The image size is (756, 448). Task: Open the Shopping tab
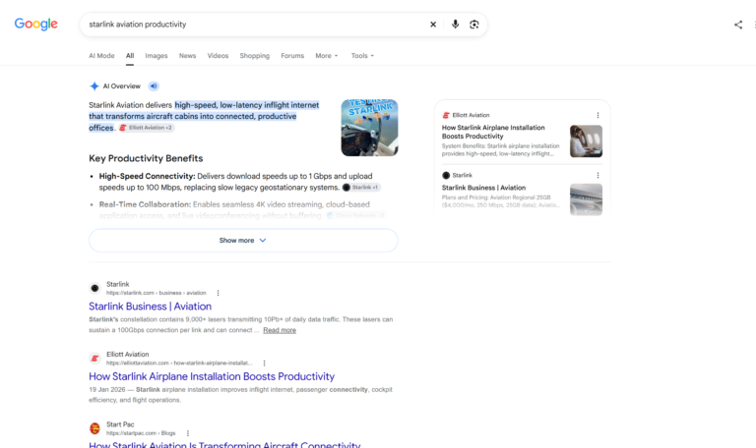255,56
